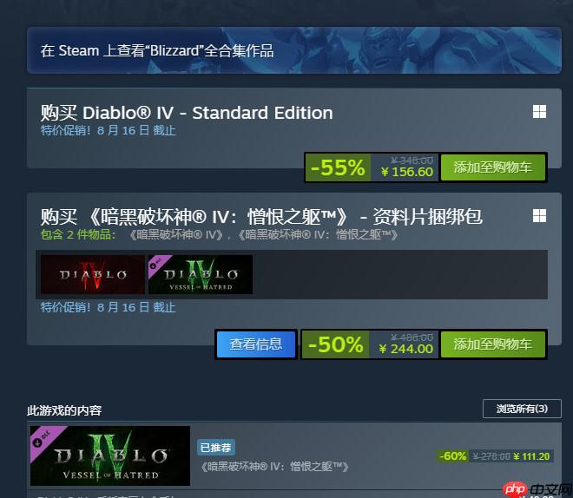Open the 憎恨之躯 DLC title link

point(274,466)
